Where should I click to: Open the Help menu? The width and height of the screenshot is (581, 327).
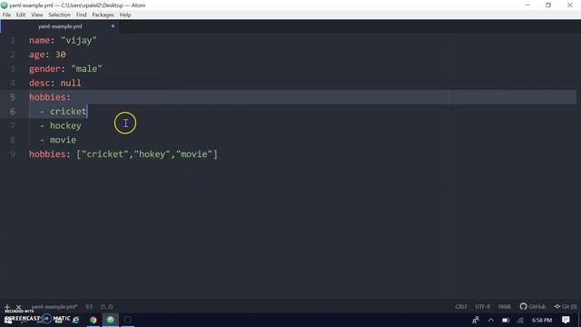(x=125, y=15)
